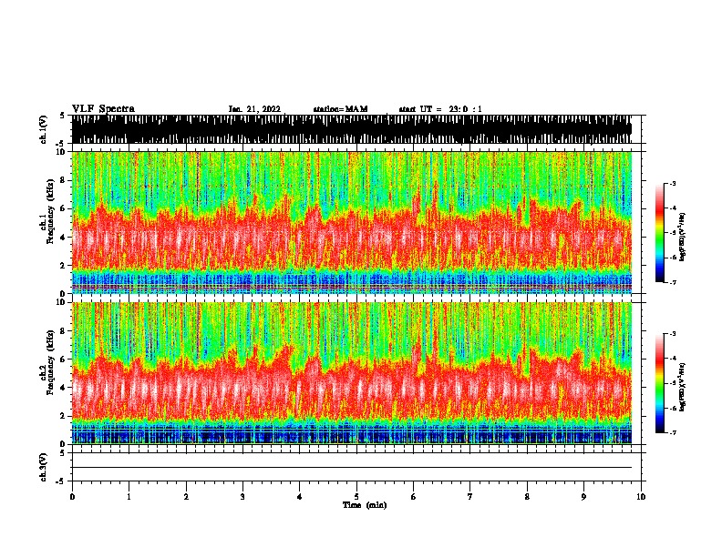722x557 pixels.
Task: Click the ch.2 "Frequency (kHz)" axis label
Action: [50, 362]
